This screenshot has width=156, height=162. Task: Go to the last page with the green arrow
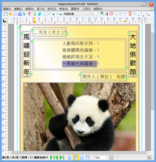[x=62, y=157]
